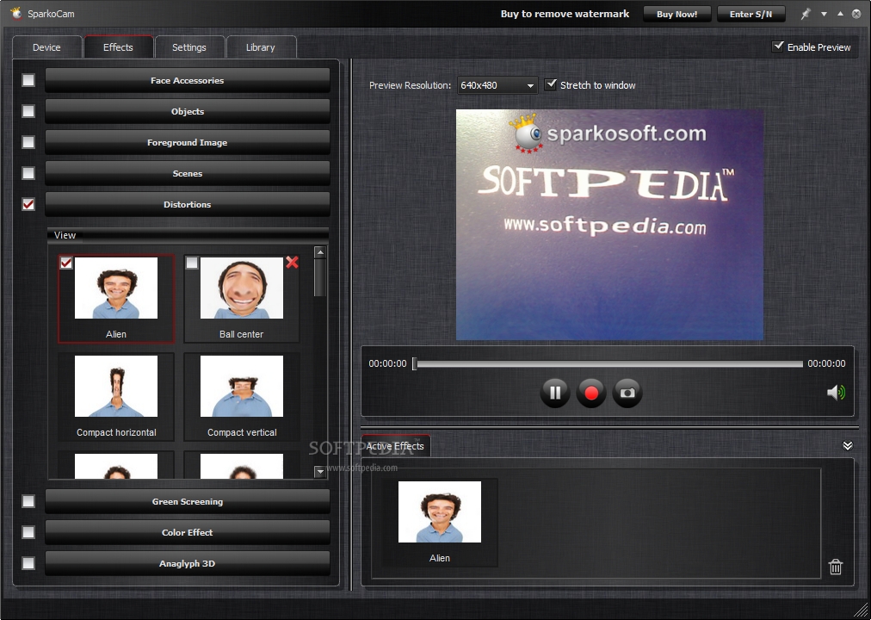Image resolution: width=871 pixels, height=620 pixels.
Task: Collapse the Active Effects panel using double chevron
Action: pyautogui.click(x=847, y=445)
